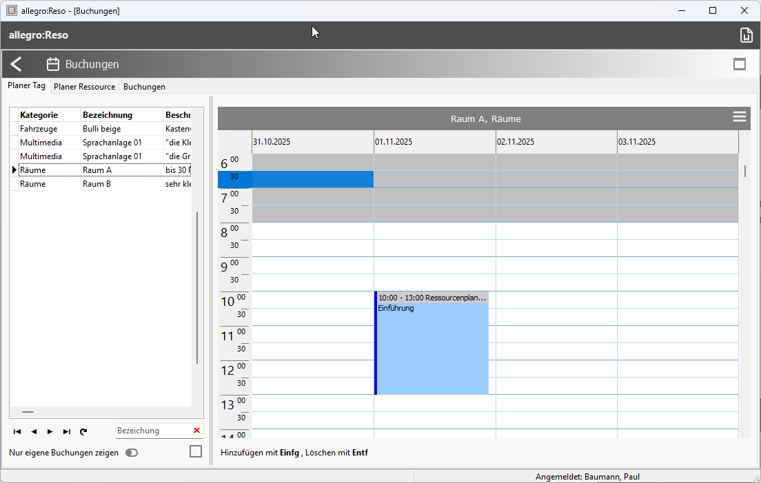The height and width of the screenshot is (483, 761).
Task: Switch to the Planer Ressource tab
Action: pyautogui.click(x=85, y=87)
